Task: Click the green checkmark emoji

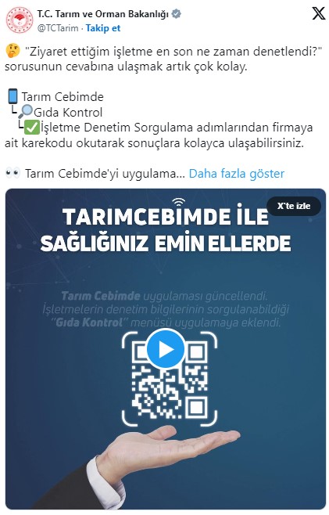Action: click(x=32, y=128)
